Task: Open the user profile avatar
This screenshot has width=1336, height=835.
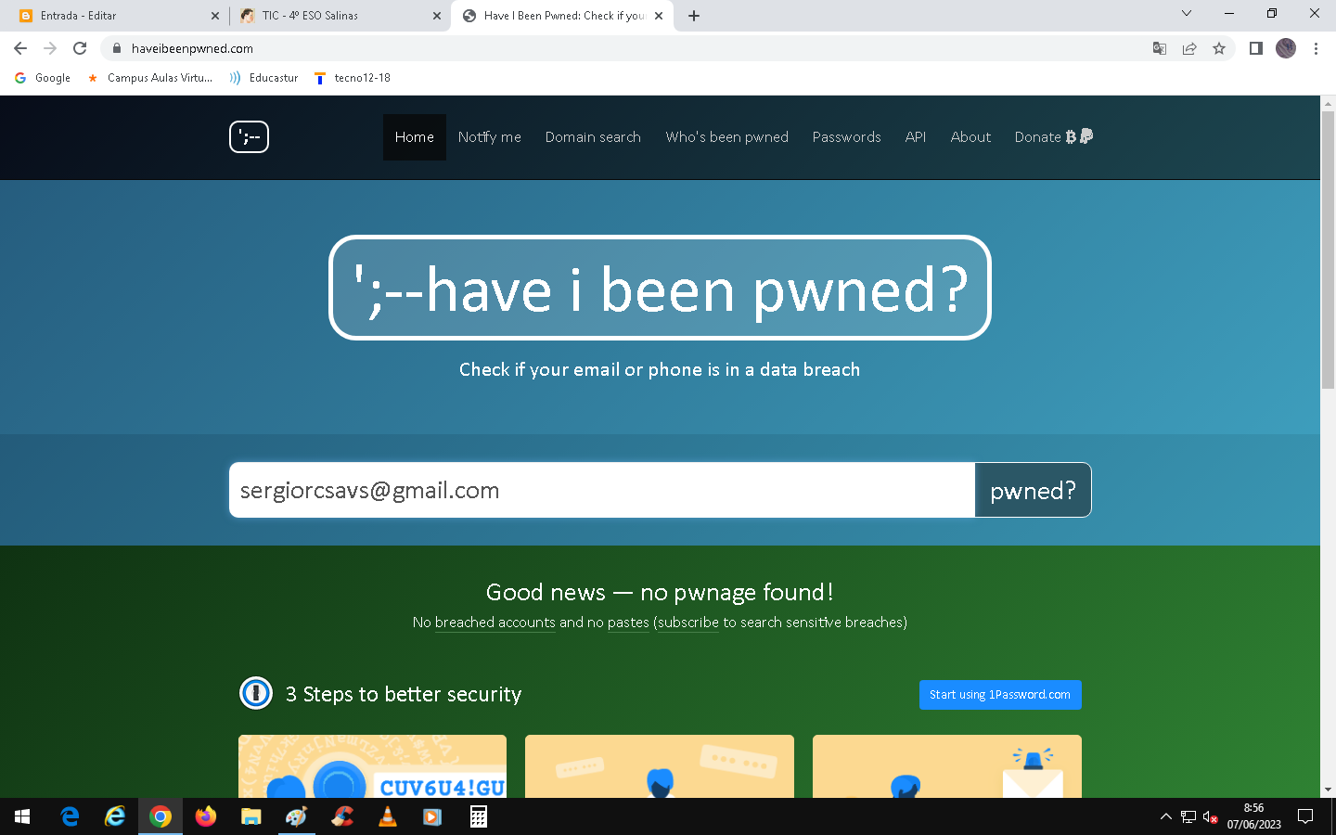Action: 1286,48
